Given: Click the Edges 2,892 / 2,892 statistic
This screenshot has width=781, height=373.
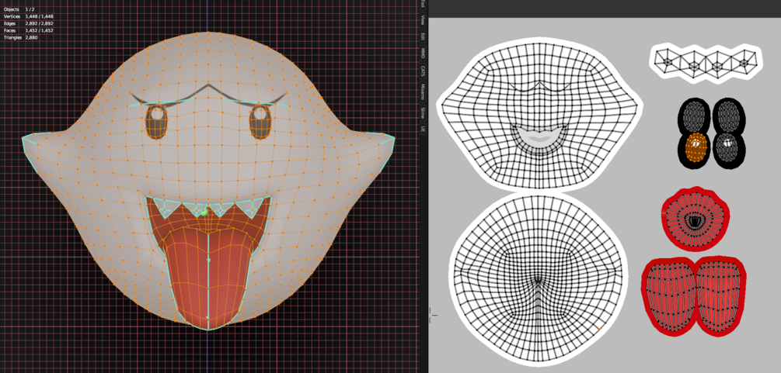Looking at the screenshot, I should point(29,23).
